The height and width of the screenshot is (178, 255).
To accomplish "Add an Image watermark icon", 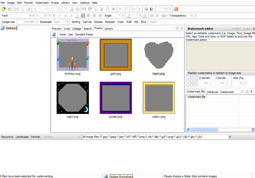I will pos(71,9).
